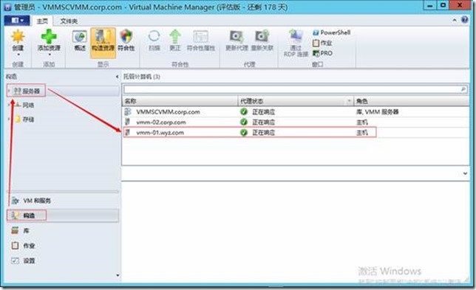Open the 创建 sun icon in the ribbon
The height and width of the screenshot is (290, 476).
[18, 37]
